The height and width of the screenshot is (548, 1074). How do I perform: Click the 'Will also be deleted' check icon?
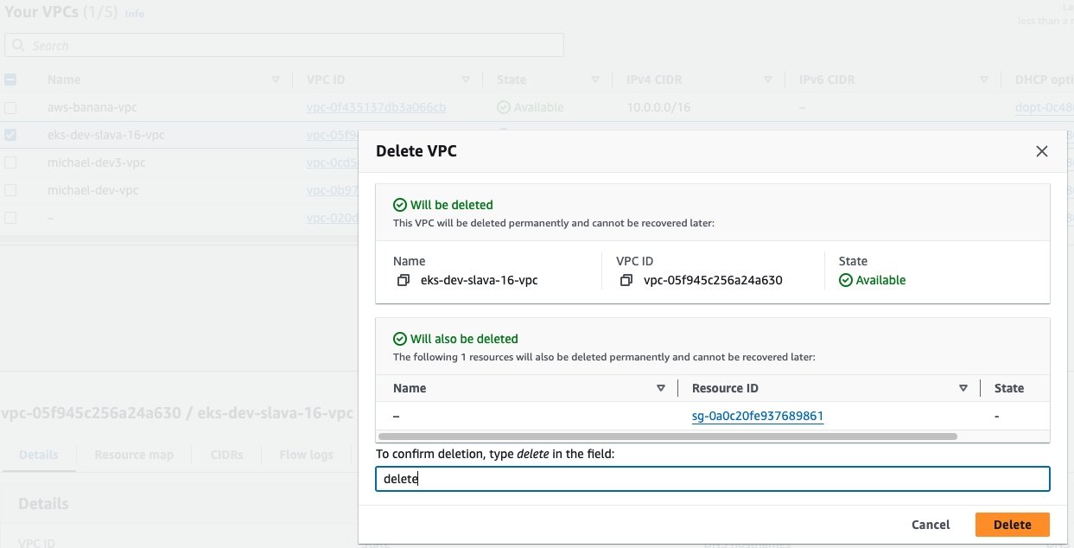point(399,338)
